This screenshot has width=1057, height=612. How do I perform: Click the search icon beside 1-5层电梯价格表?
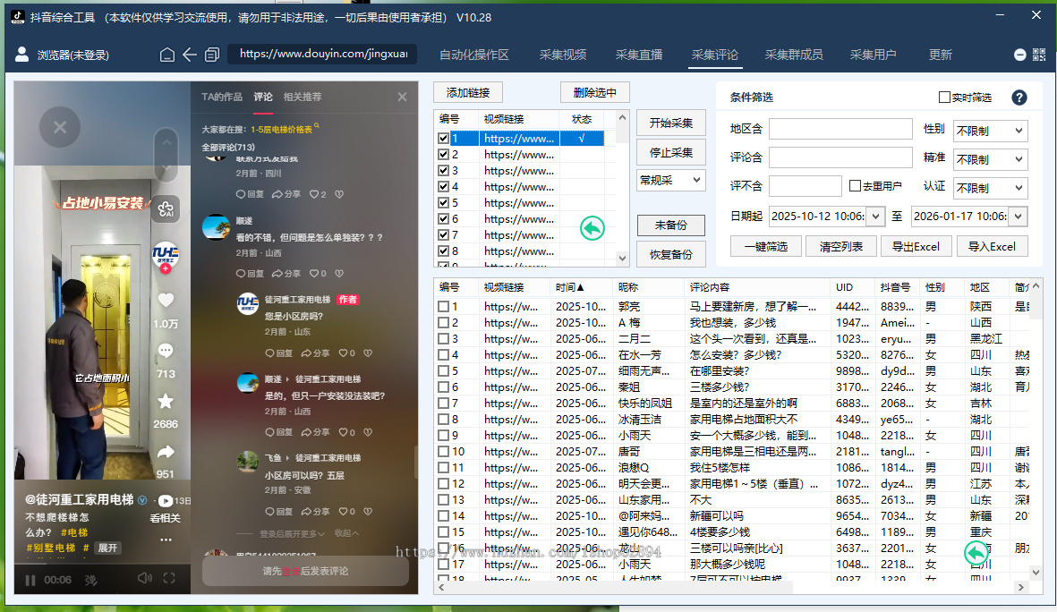[316, 126]
